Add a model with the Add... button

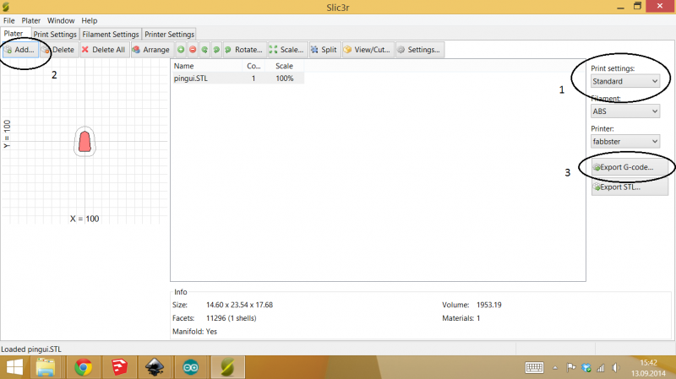[x=20, y=50]
